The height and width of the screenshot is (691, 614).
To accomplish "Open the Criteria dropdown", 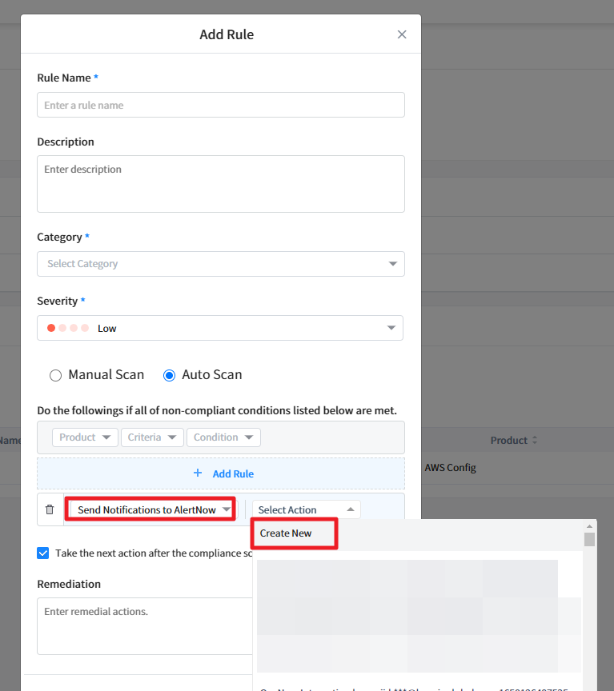I will (x=152, y=437).
